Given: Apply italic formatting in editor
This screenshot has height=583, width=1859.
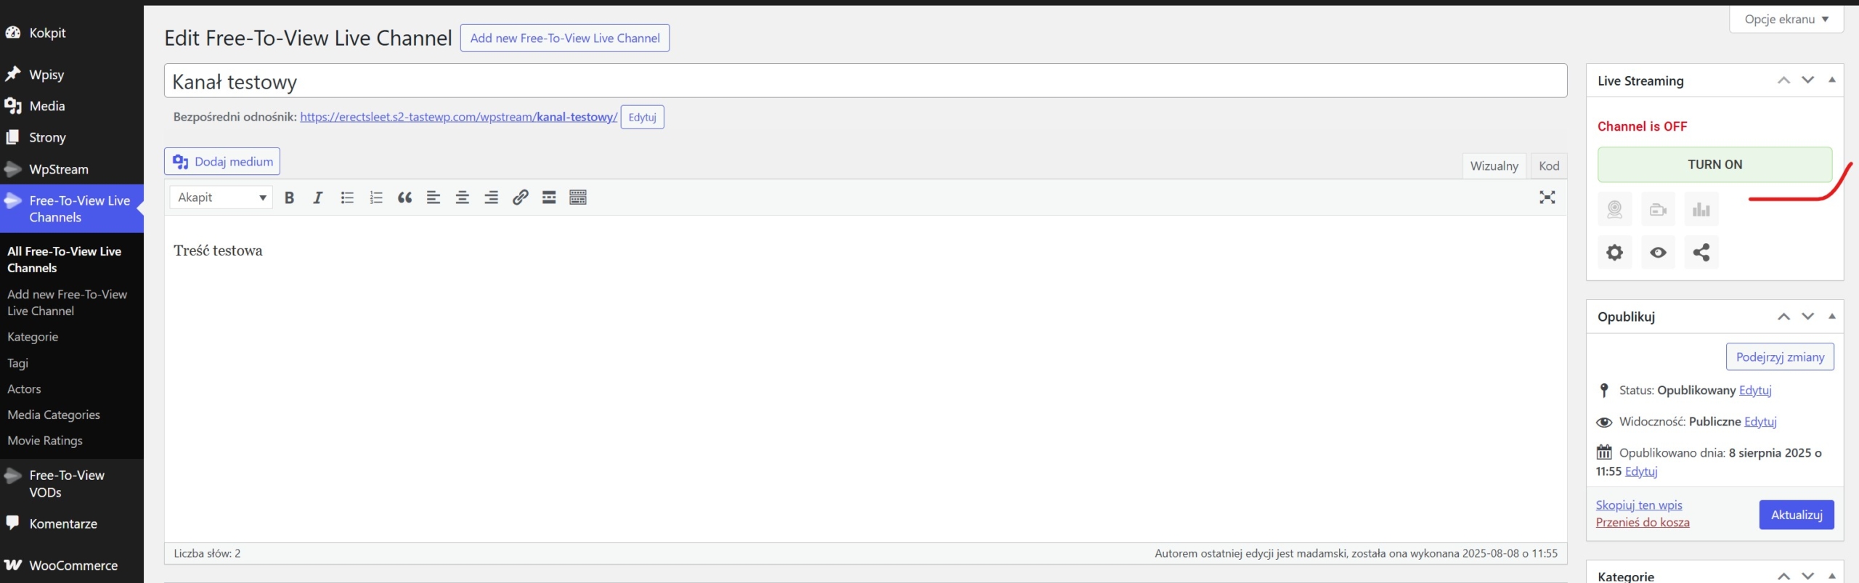Looking at the screenshot, I should point(317,197).
